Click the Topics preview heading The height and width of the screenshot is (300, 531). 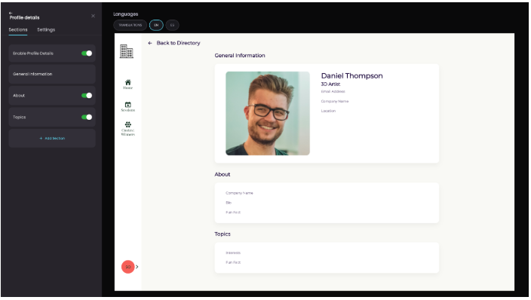(223, 234)
